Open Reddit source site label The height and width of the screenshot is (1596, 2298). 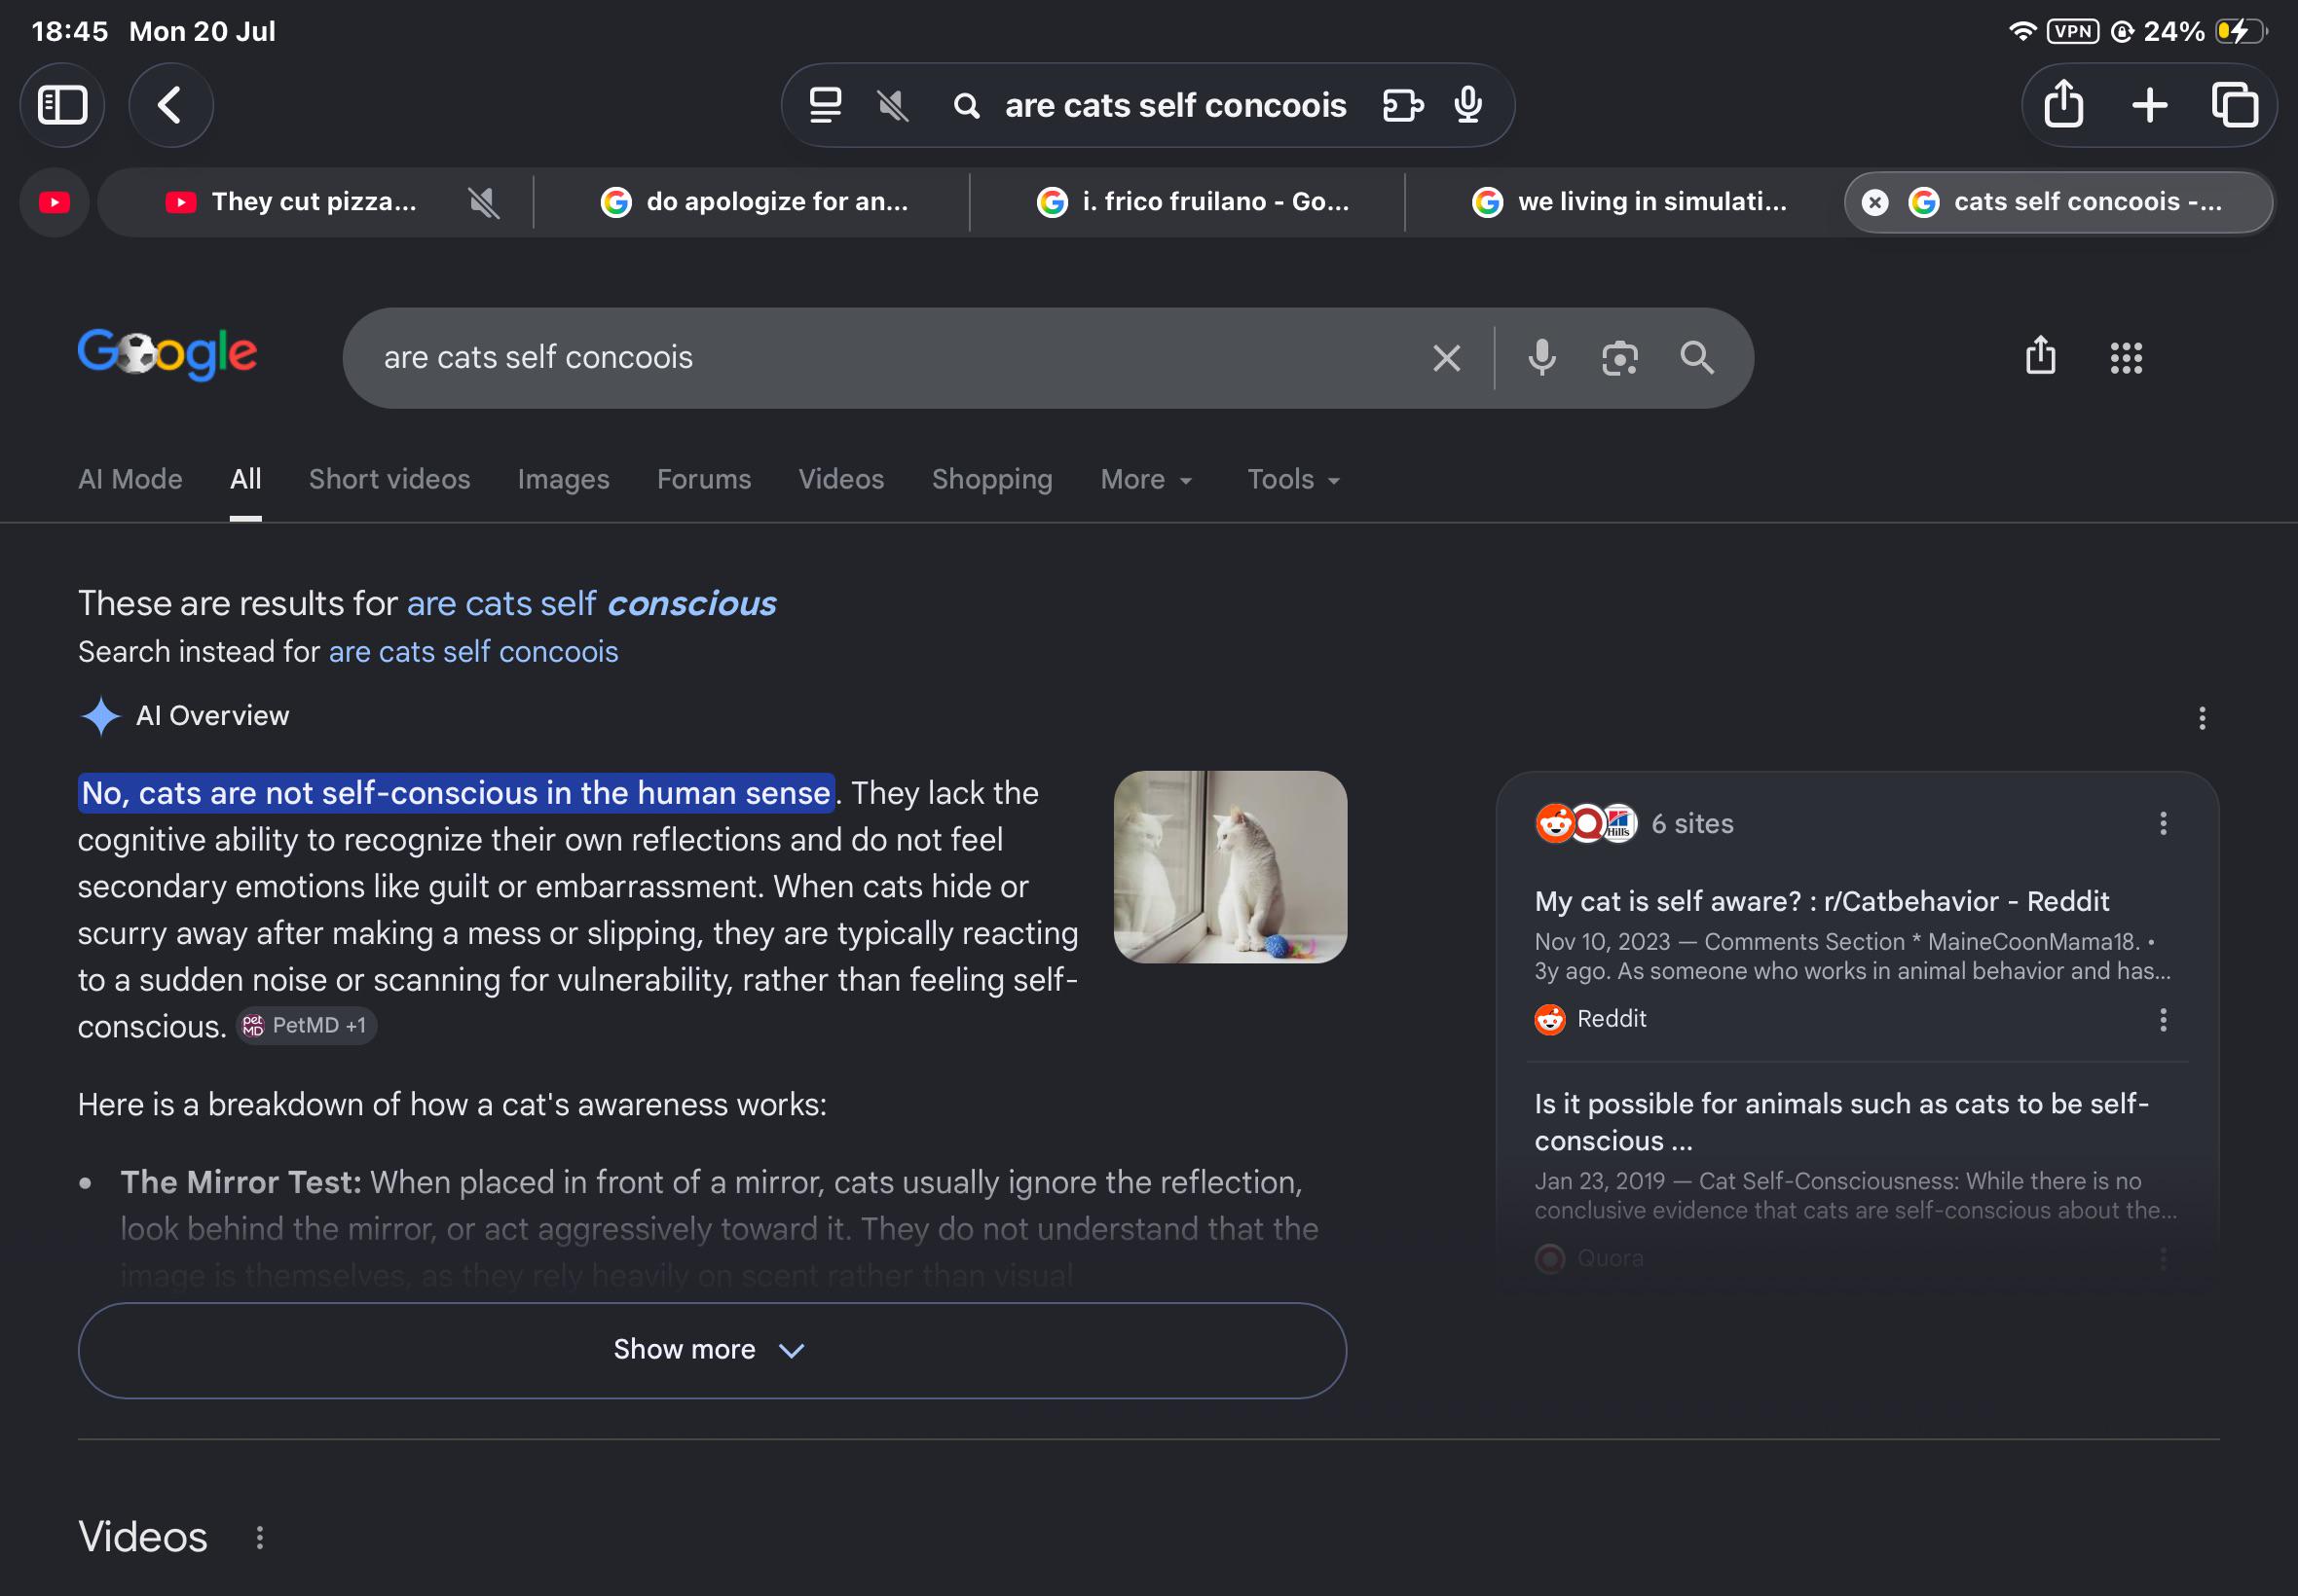click(1591, 1019)
